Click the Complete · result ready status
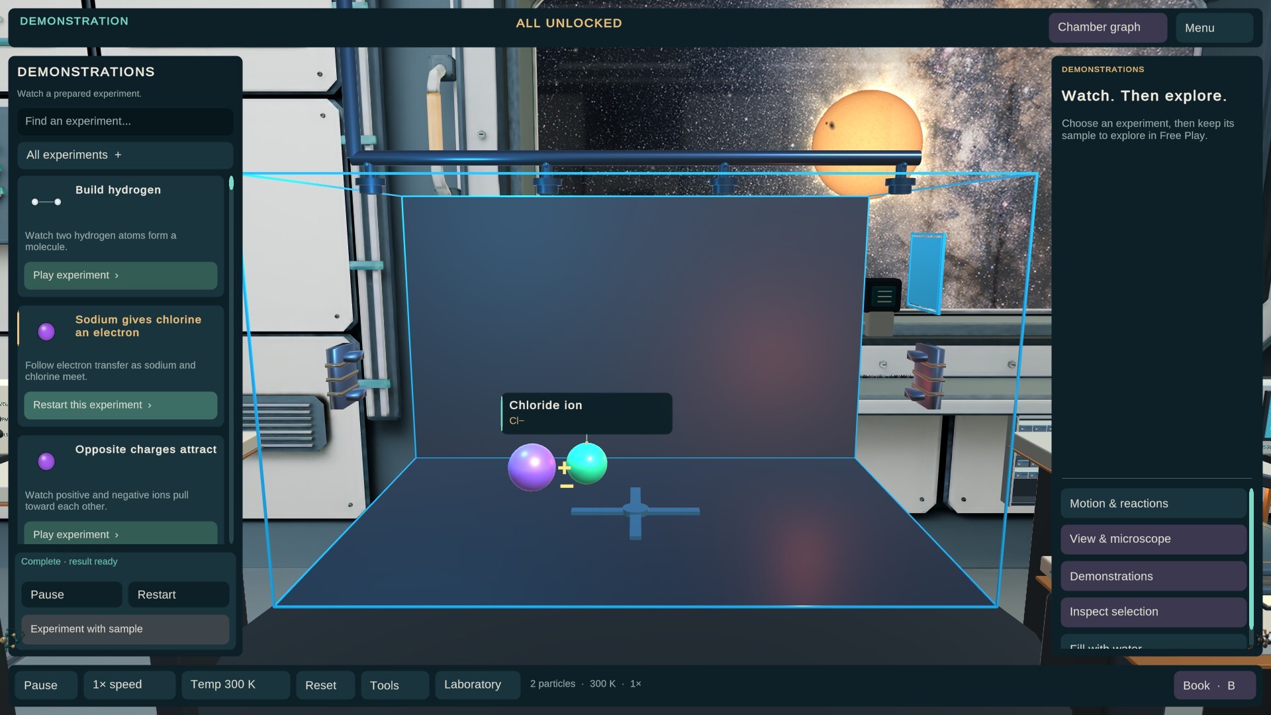The image size is (1271, 715). pyautogui.click(x=69, y=561)
